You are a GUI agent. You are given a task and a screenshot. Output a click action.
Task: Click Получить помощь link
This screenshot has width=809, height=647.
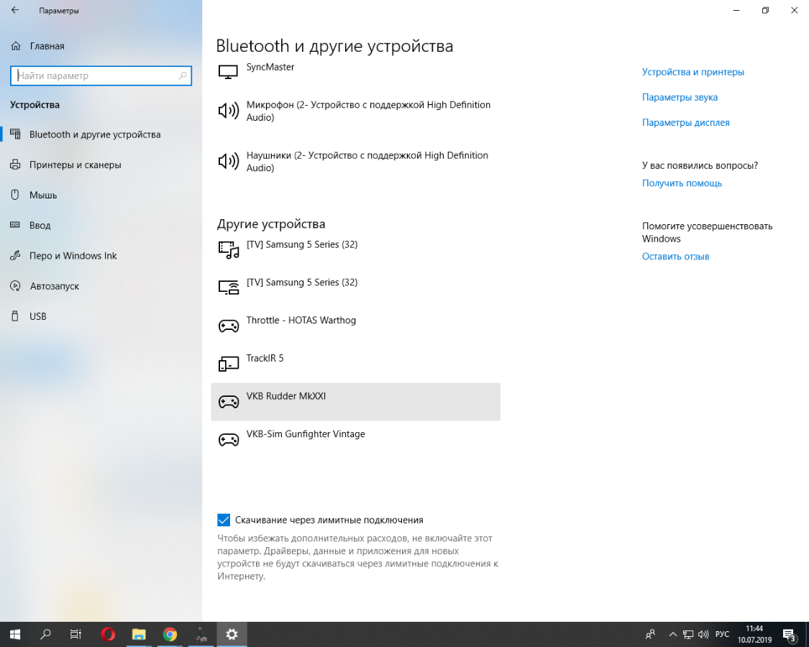[x=682, y=183]
